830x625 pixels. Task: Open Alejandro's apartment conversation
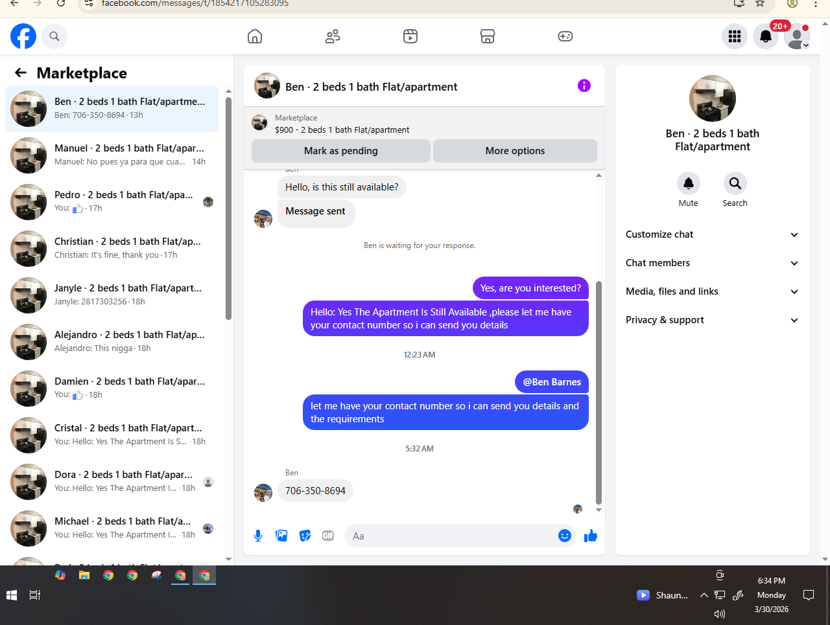[x=112, y=341]
